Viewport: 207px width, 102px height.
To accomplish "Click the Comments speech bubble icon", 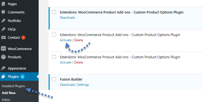I will point(3,12).
